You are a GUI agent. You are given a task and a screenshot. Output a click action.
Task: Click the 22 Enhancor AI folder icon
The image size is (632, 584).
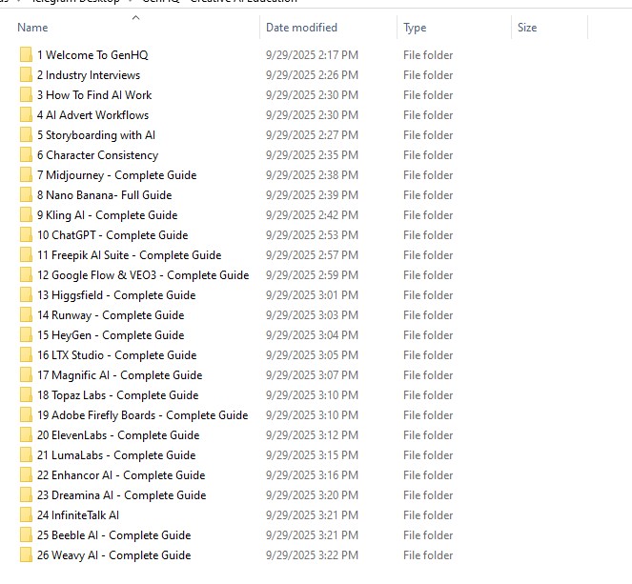(x=26, y=474)
